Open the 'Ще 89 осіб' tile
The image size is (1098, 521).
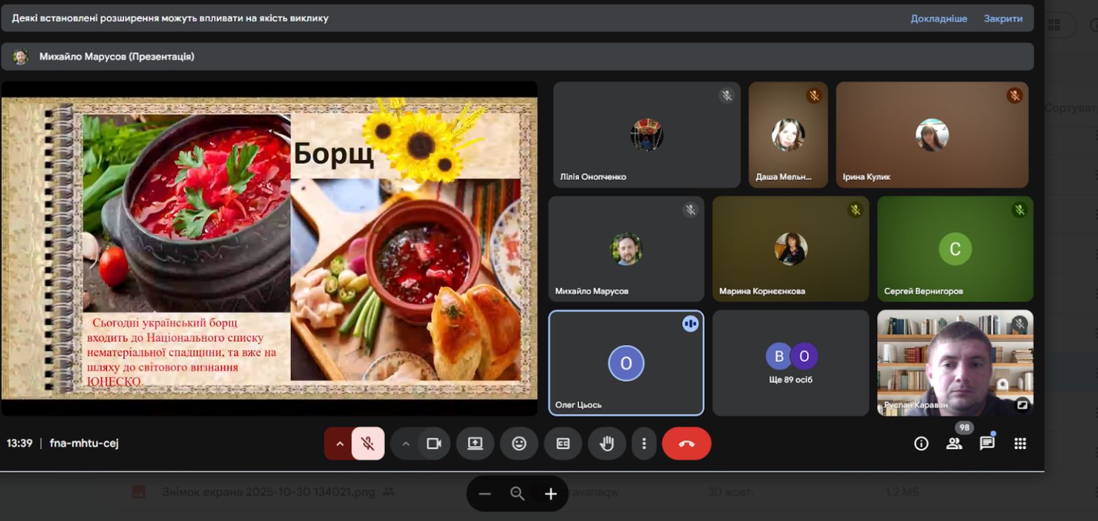click(791, 363)
